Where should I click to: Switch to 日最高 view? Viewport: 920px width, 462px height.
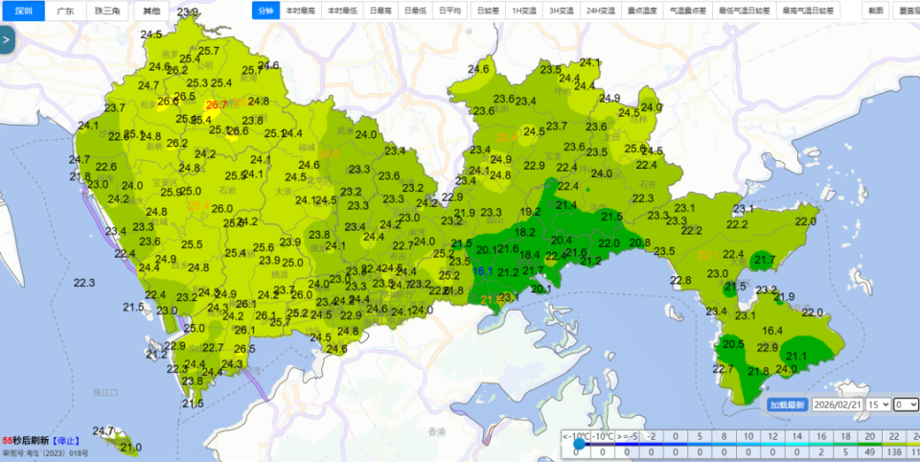380,11
